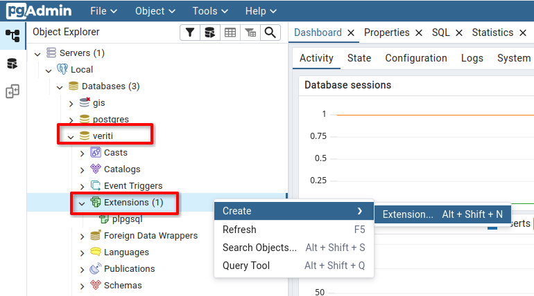Click the Local server elephant icon
The image size is (534, 296).
62,69
